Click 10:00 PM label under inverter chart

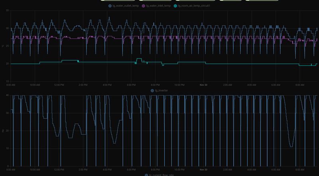179,170
